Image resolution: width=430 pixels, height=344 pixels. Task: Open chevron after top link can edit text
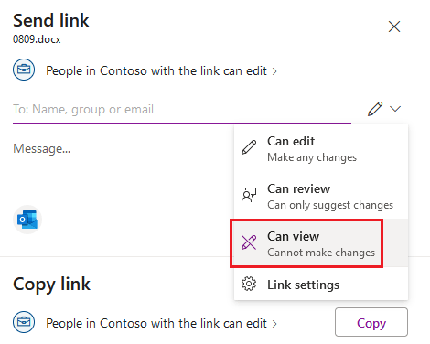point(274,71)
